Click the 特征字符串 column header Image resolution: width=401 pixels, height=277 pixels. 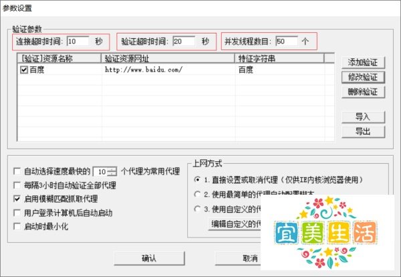click(x=279, y=59)
